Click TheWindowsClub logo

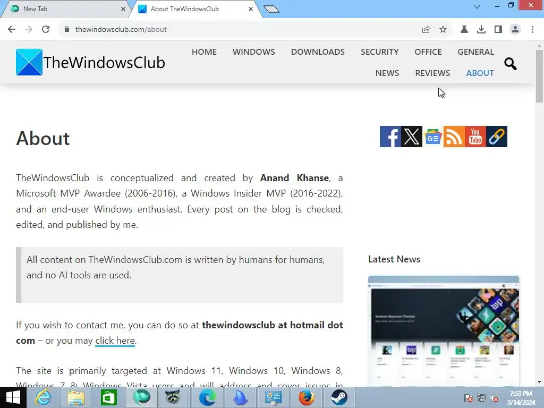(90, 62)
